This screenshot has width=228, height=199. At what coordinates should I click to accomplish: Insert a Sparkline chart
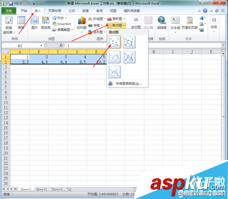(136, 22)
